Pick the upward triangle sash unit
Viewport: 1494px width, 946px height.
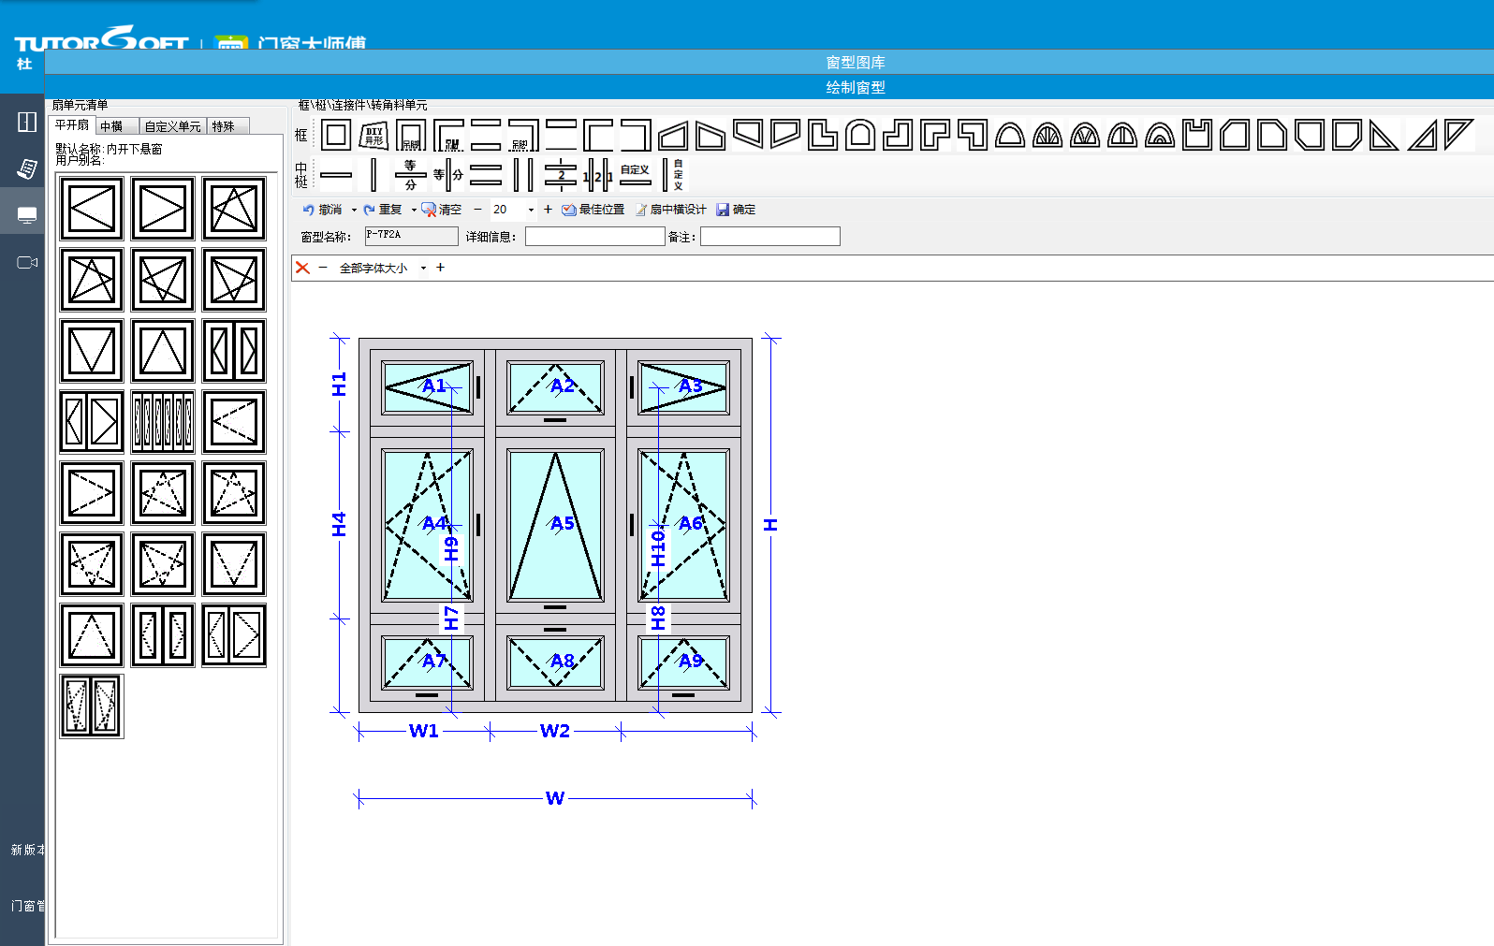tap(163, 351)
